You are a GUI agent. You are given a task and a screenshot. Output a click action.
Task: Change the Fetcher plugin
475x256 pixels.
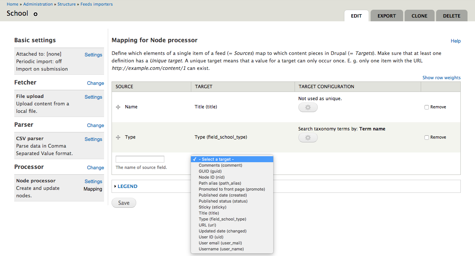coord(95,83)
